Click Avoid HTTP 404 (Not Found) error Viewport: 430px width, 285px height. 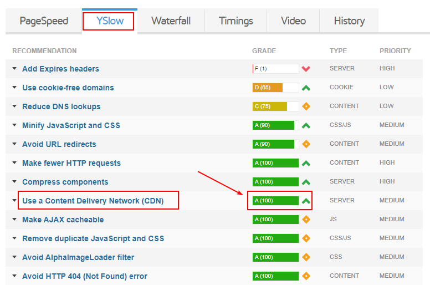click(x=85, y=276)
